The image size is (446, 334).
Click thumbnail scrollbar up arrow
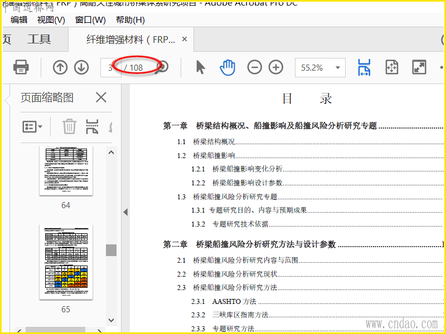(111, 153)
